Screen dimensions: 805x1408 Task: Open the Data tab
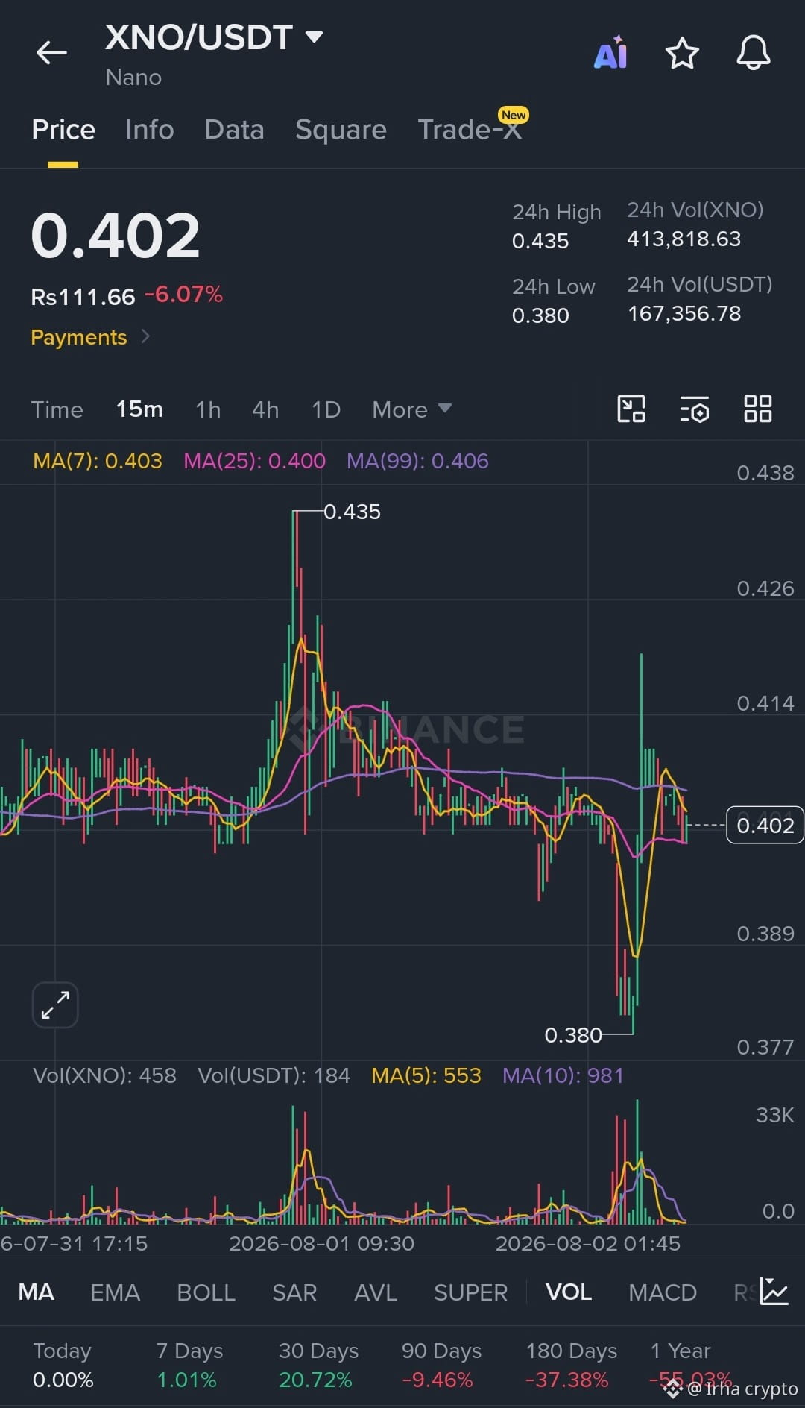[234, 130]
